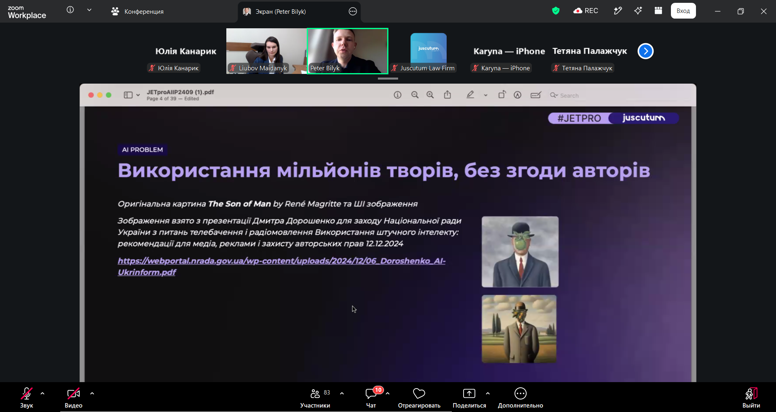This screenshot has height=412, width=776.
Task: Expand the dropdown next to meeting info
Action: pos(89,10)
